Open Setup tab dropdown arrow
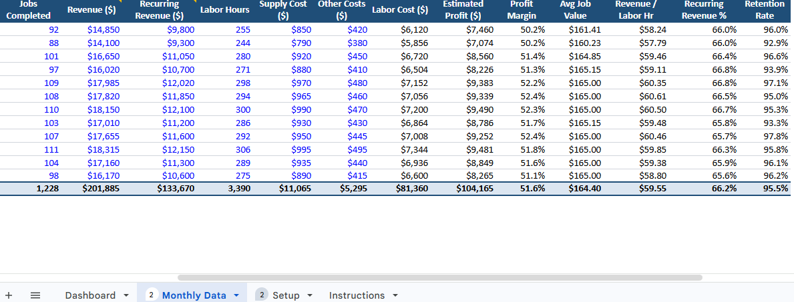The height and width of the screenshot is (302, 794). coord(310,295)
